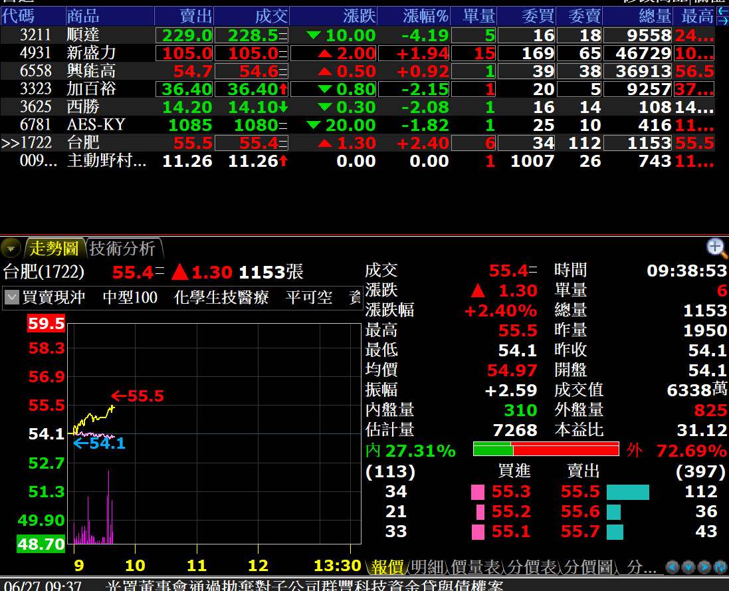Click the inner/outer volume ratio bar
The image size is (729, 591).
click(546, 450)
